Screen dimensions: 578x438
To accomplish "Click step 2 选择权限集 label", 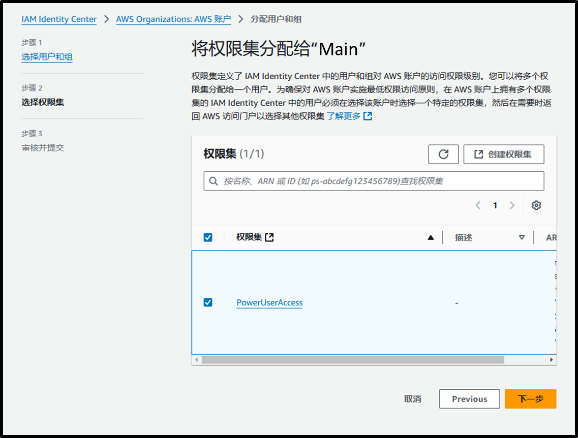I will [43, 102].
